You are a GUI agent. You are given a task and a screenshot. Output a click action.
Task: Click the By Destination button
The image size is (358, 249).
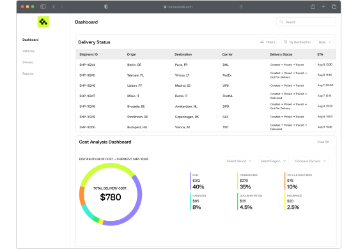(x=297, y=42)
